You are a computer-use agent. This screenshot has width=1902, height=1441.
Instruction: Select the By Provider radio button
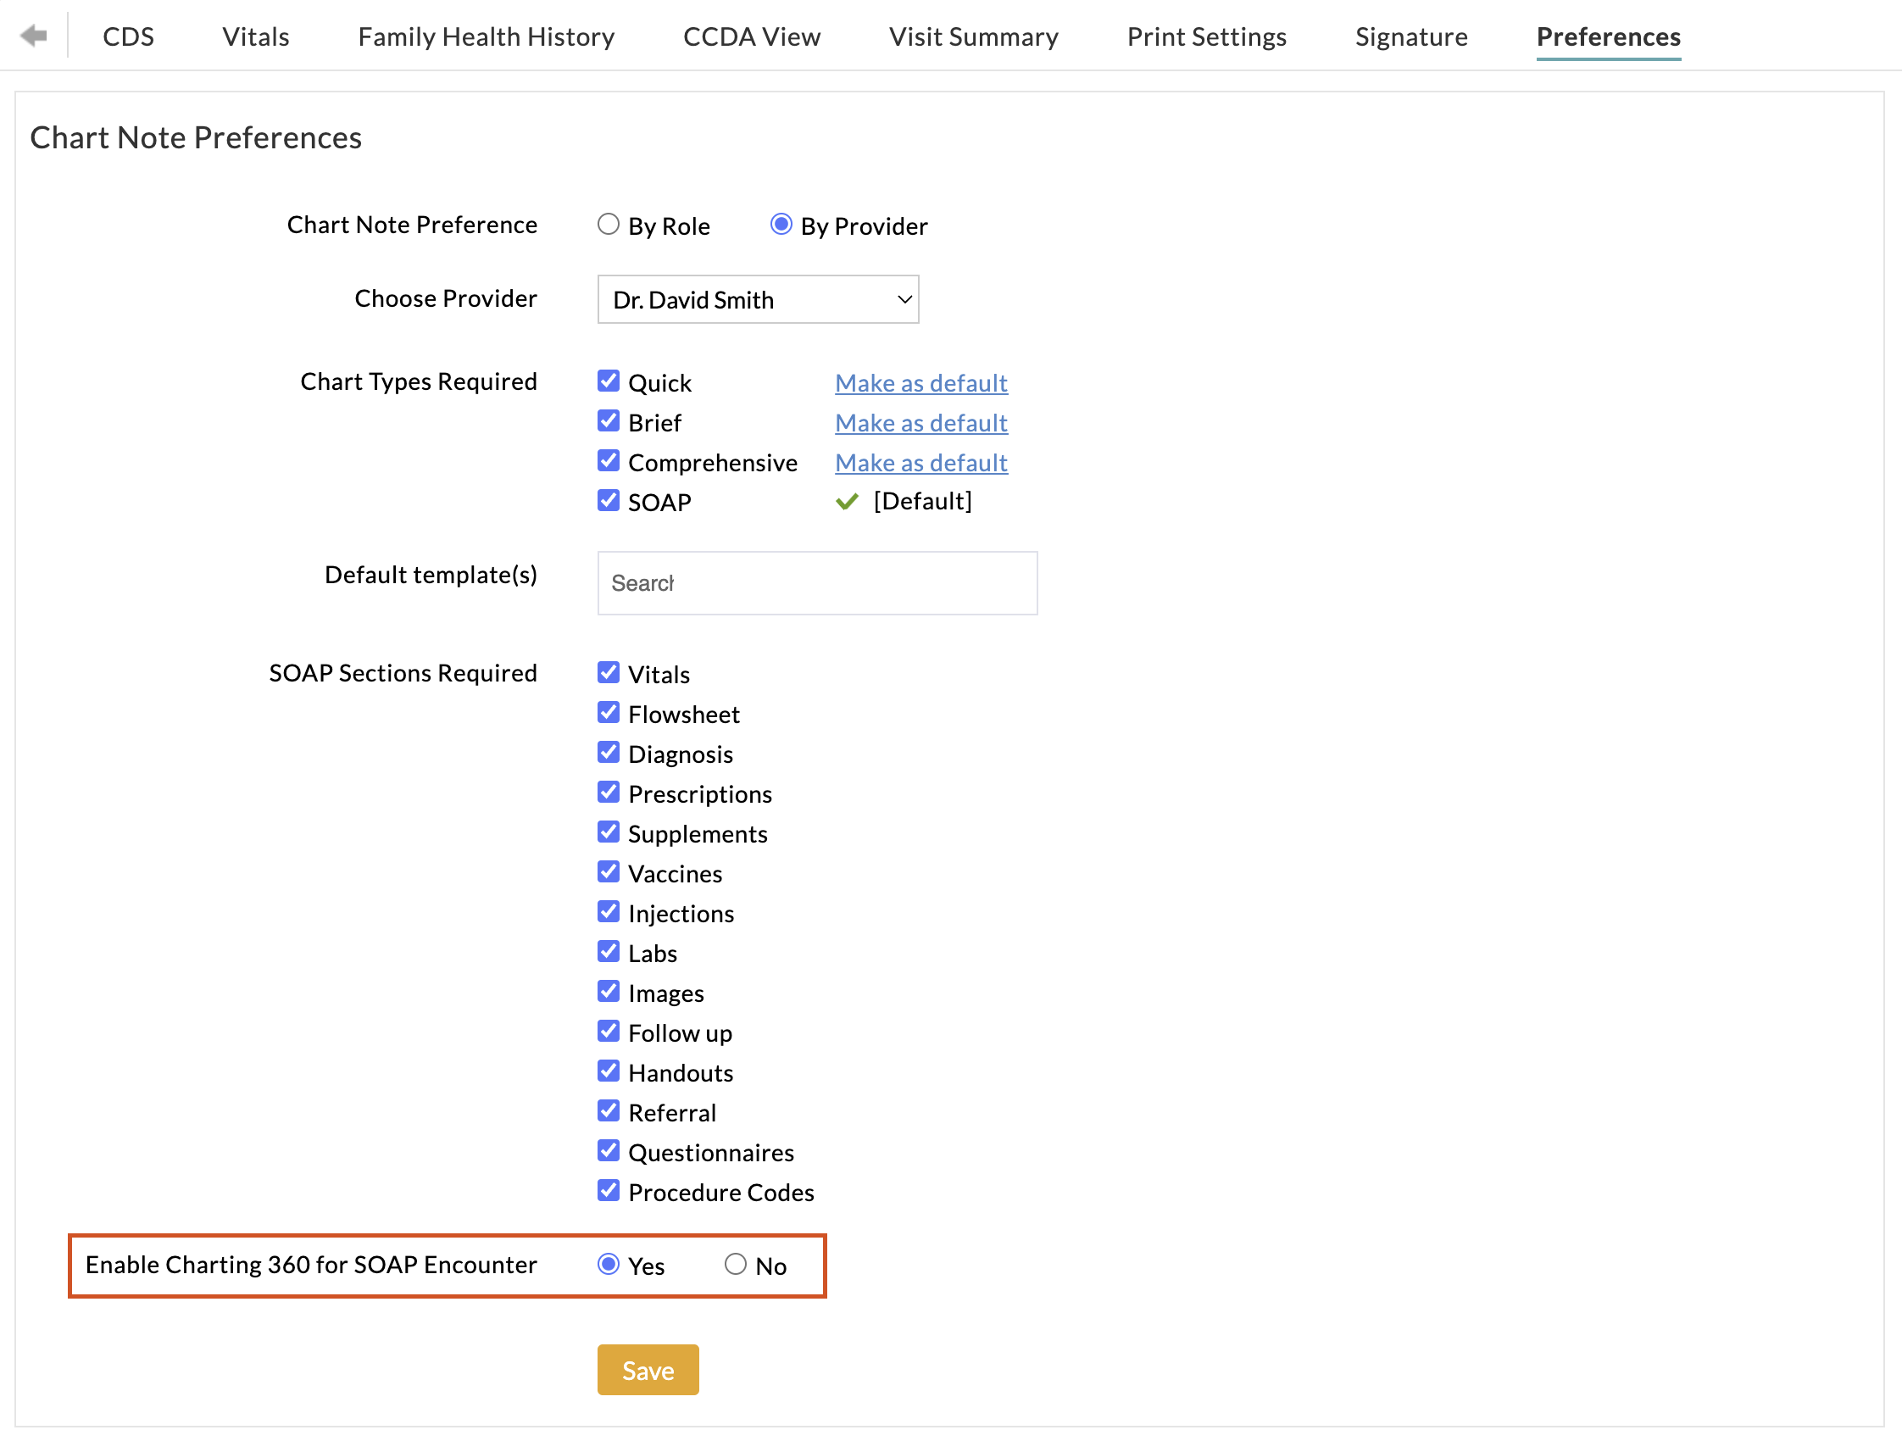781,225
